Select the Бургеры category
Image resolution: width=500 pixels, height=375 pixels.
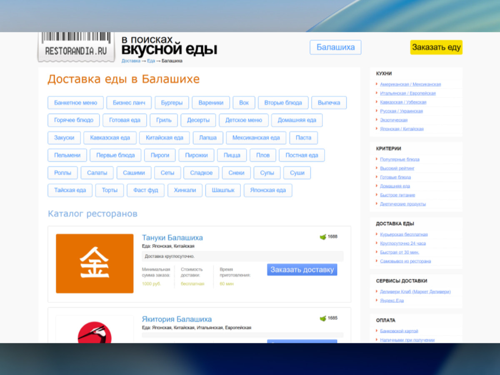pos(172,102)
